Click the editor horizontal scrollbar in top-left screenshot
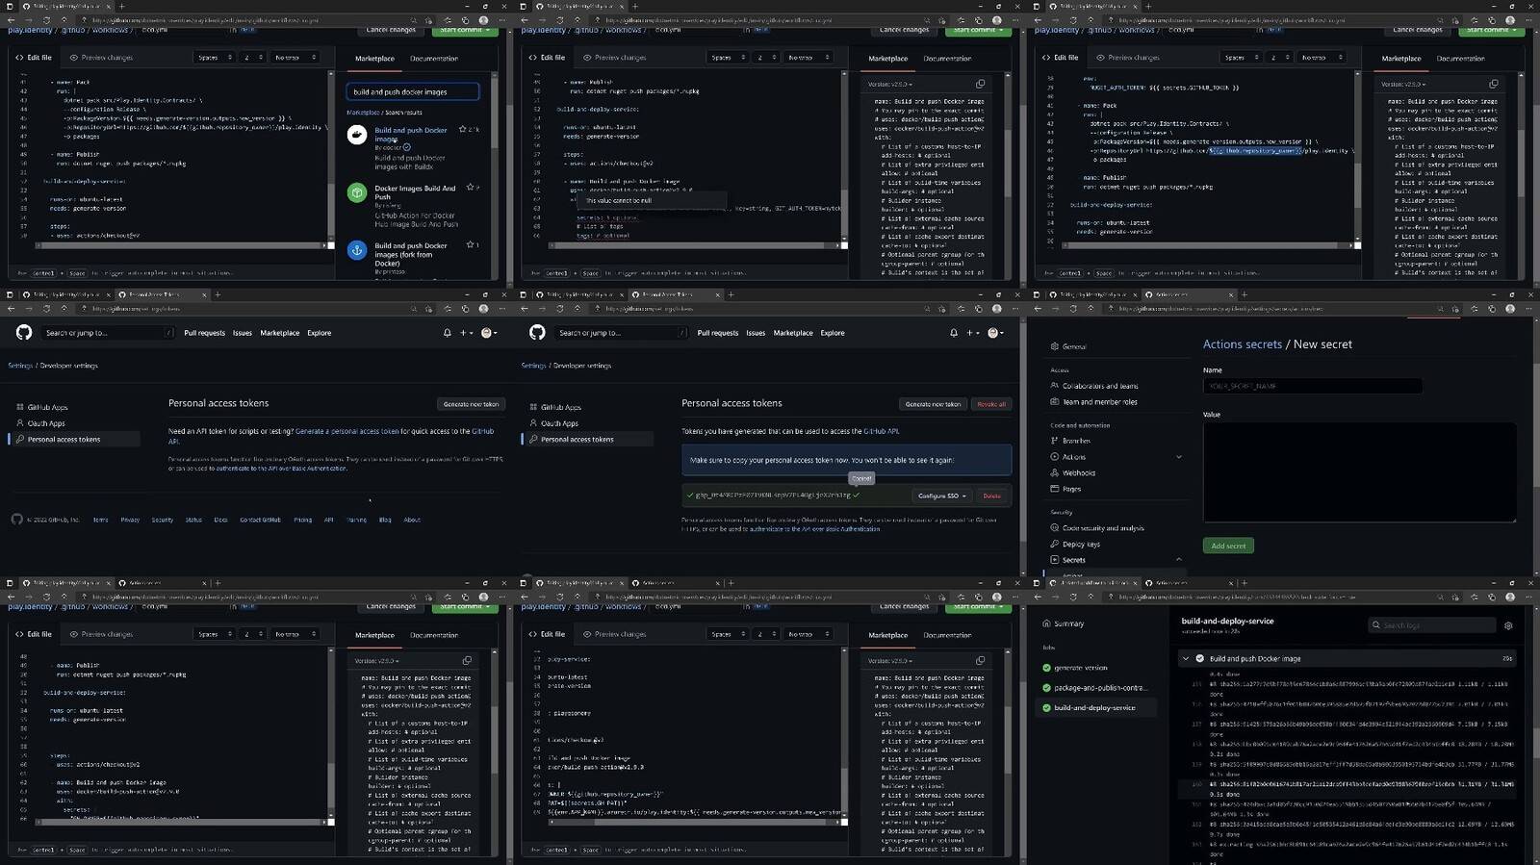 click(183, 245)
